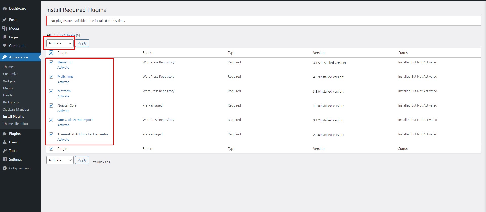Click Activate under Metform
The width and height of the screenshot is (486, 212).
[x=63, y=96]
